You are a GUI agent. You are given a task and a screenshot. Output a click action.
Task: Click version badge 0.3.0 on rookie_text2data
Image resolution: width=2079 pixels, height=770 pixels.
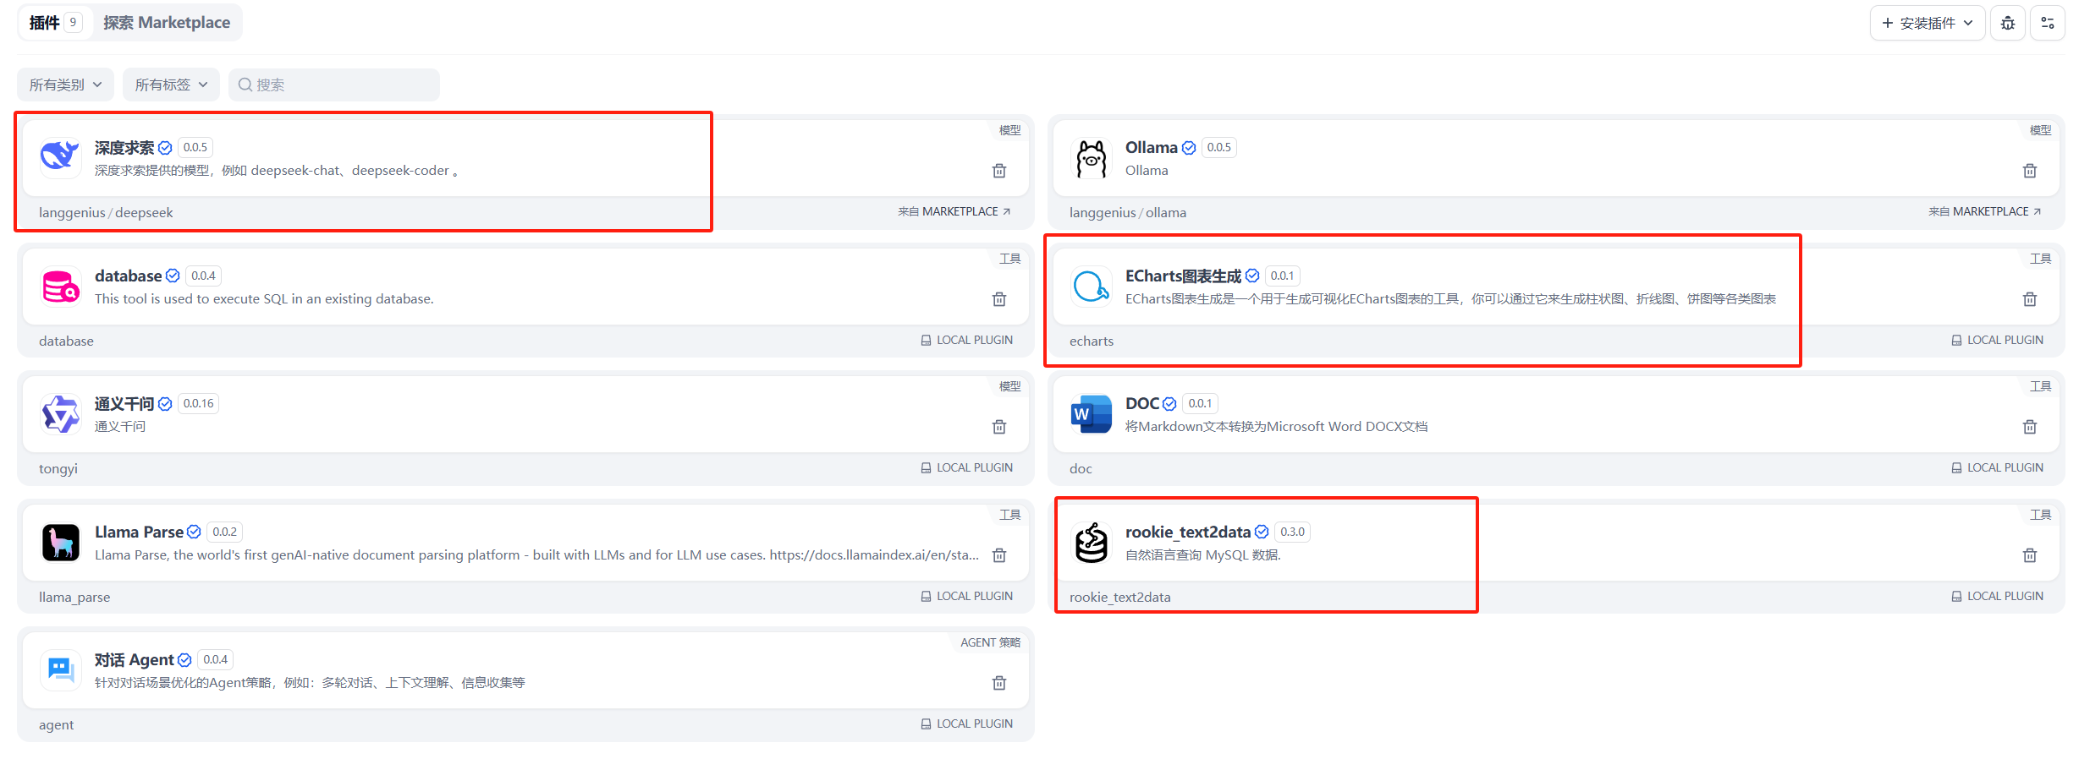tap(1292, 532)
